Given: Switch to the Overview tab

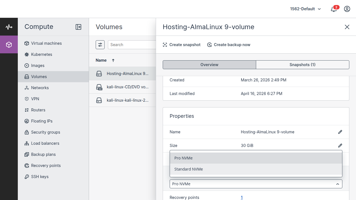Looking at the screenshot, I should (209, 65).
